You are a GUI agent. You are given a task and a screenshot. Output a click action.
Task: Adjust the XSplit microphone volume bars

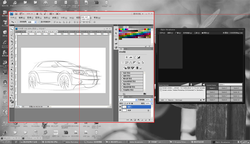click(x=185, y=84)
